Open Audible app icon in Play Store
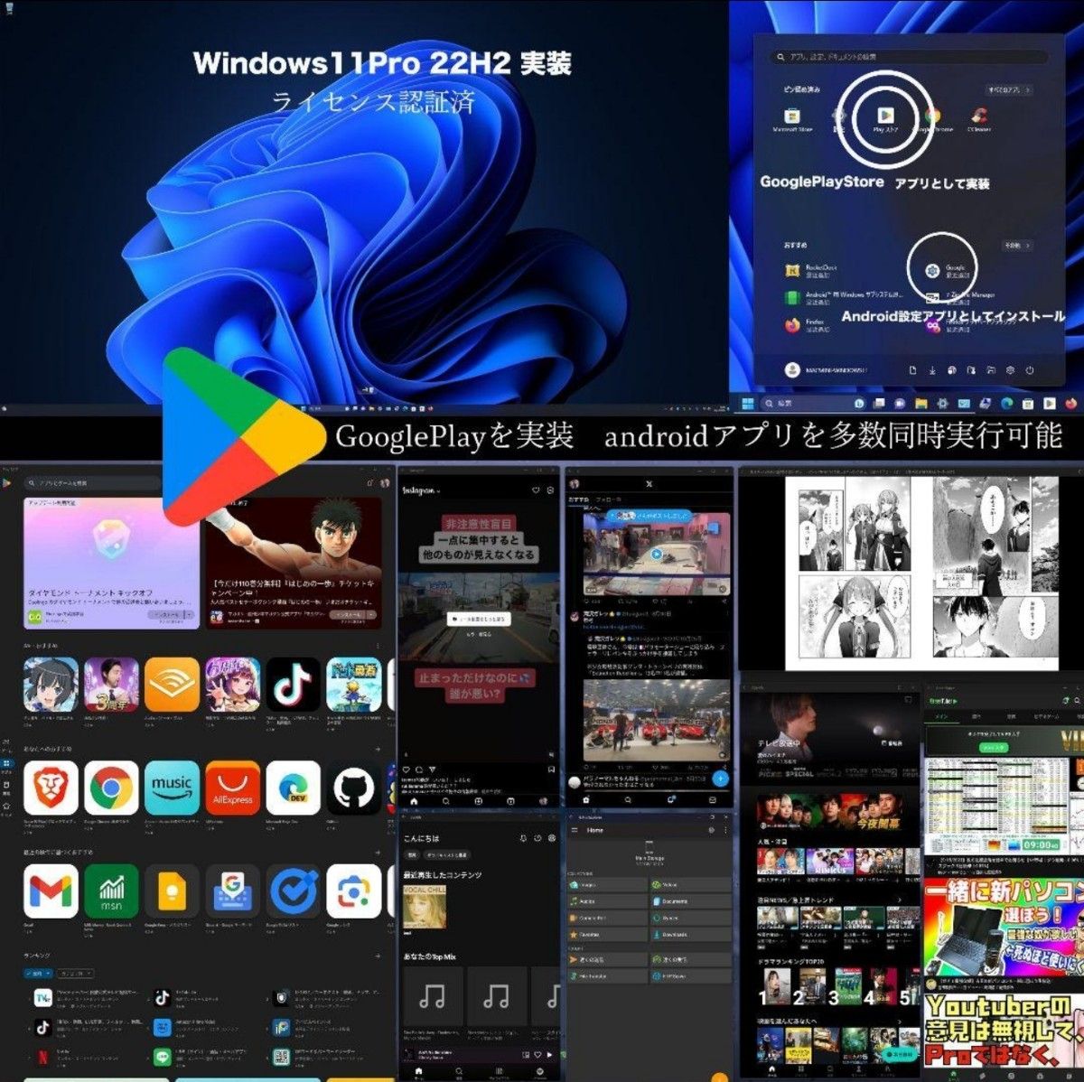The width and height of the screenshot is (1084, 1082). (x=172, y=685)
